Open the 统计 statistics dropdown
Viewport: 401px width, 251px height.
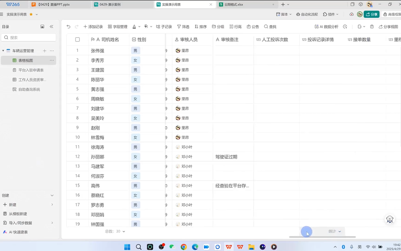[x=334, y=231]
